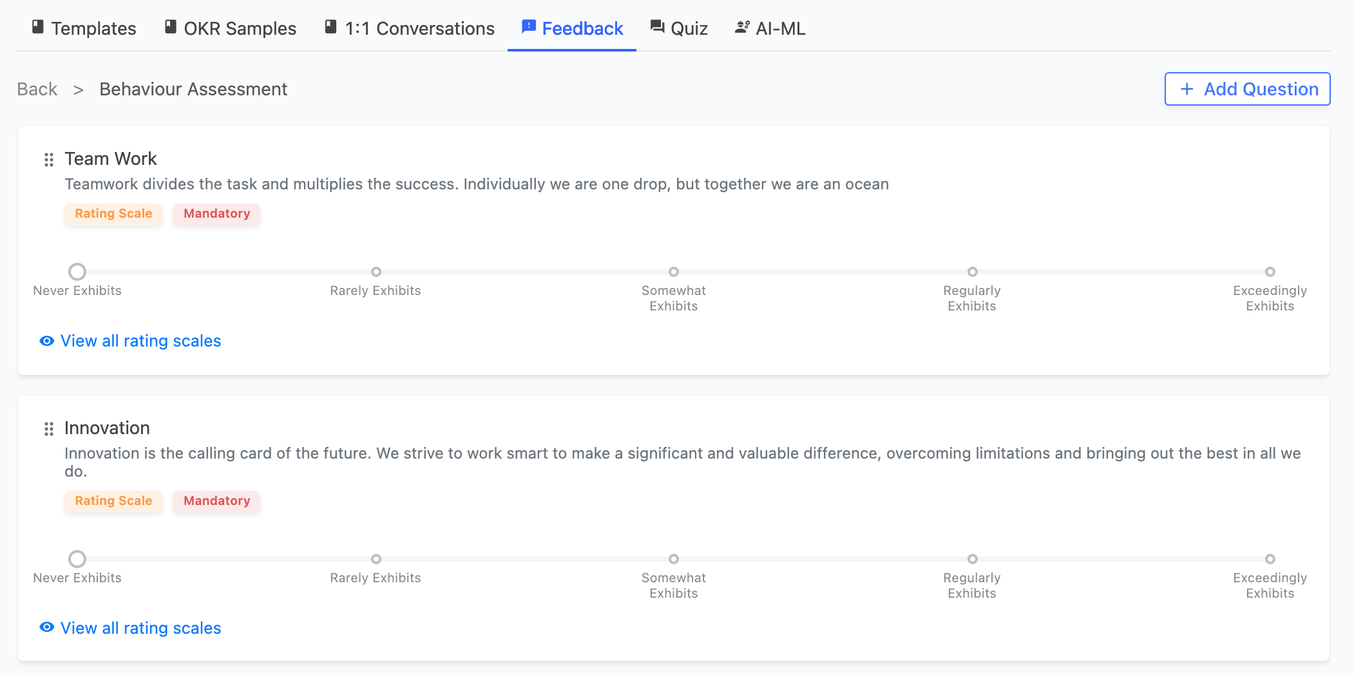Viewport: 1354px width, 675px height.
Task: Select the Feedback tab
Action: [572, 28]
